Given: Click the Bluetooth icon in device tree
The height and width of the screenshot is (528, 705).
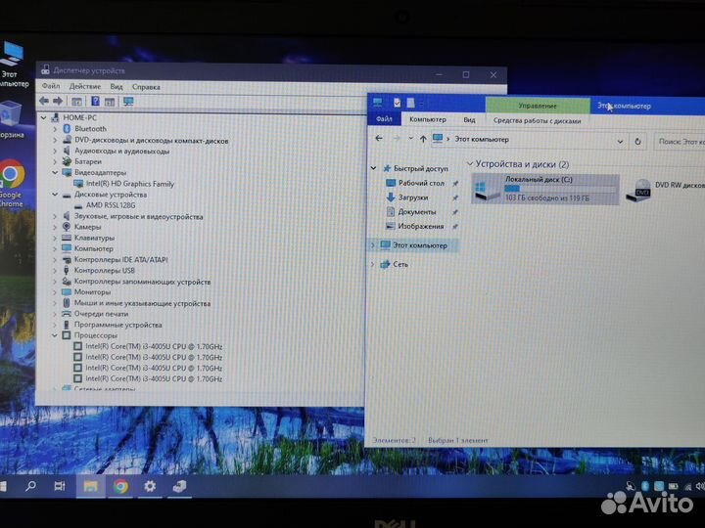Looking at the screenshot, I should coord(67,129).
